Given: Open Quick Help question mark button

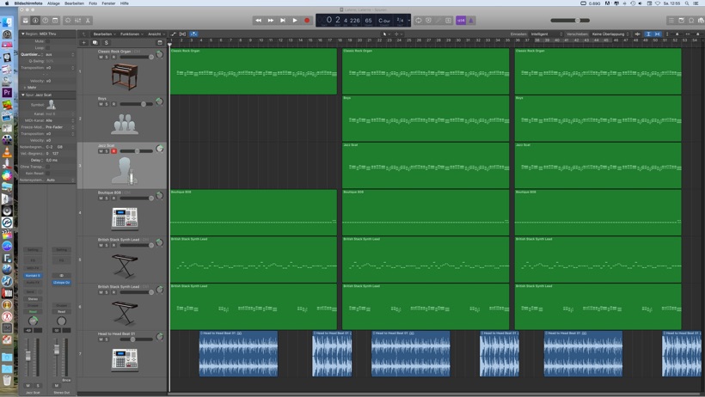Looking at the screenshot, I should pyautogui.click(x=46, y=21).
